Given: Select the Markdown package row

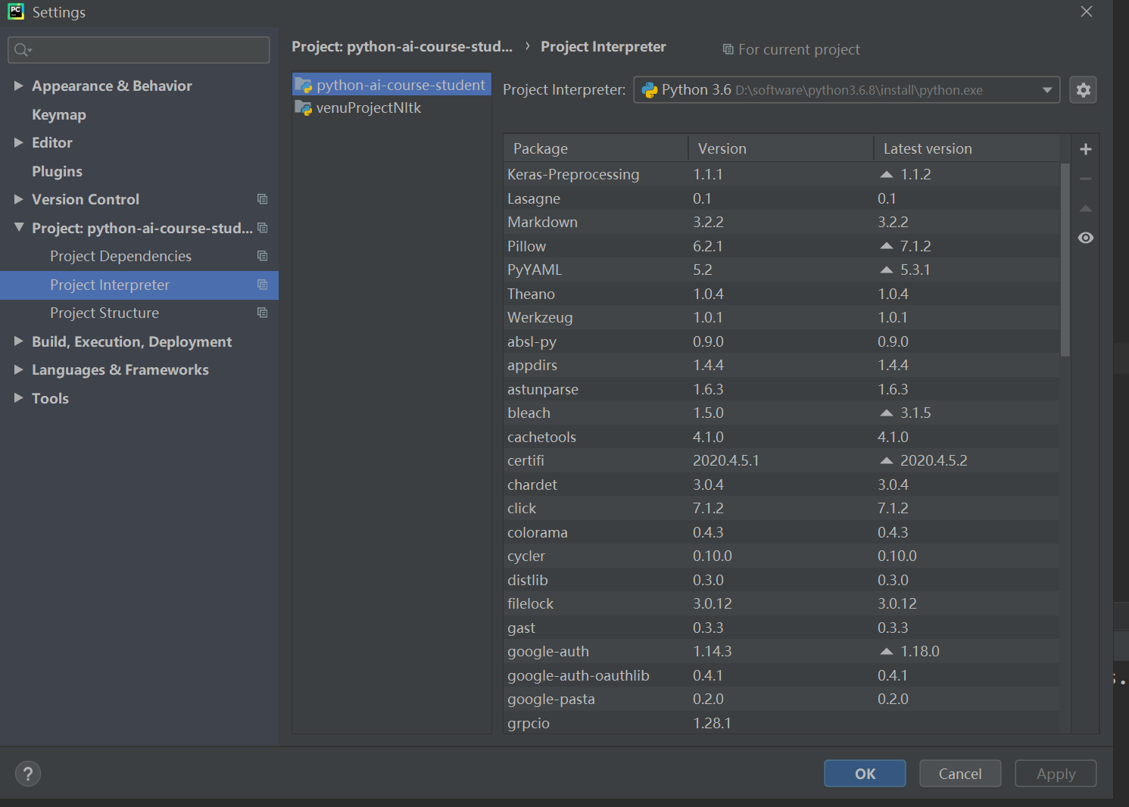Looking at the screenshot, I should pyautogui.click(x=781, y=222).
